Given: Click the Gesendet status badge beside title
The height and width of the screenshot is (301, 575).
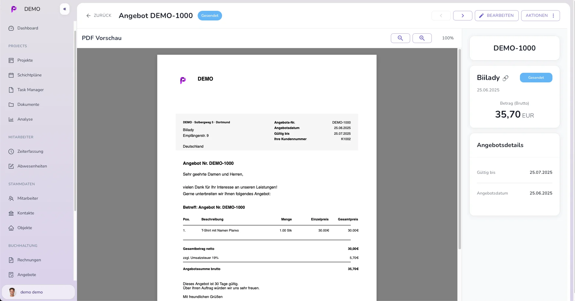Looking at the screenshot, I should pos(210,16).
